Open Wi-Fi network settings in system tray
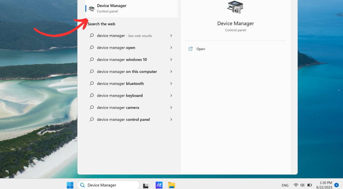 (x=296, y=185)
